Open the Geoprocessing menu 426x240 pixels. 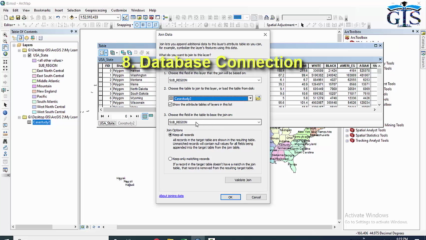[x=96, y=11]
